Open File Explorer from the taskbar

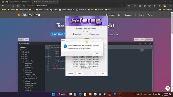(90, 94)
